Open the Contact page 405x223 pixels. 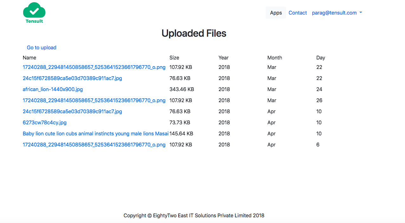coord(297,13)
